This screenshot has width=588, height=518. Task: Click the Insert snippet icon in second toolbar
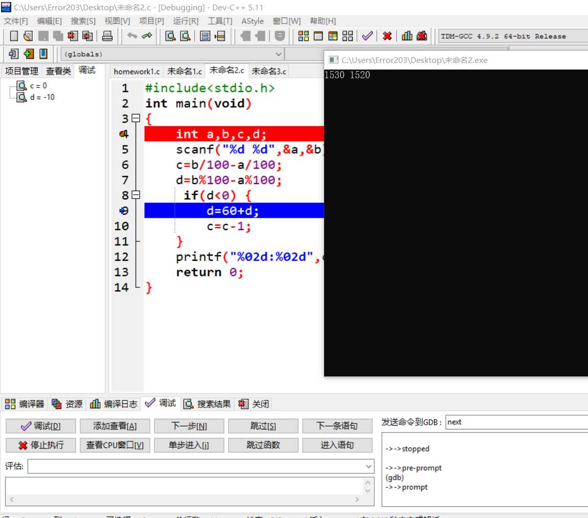tap(13, 54)
